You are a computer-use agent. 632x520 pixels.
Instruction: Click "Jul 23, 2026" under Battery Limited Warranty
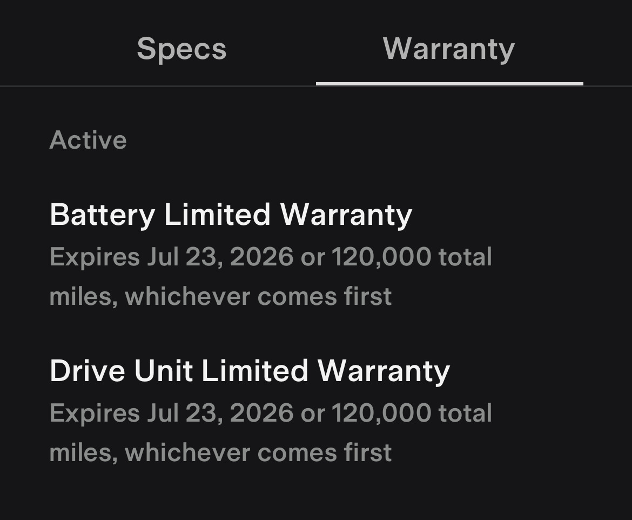pos(220,257)
